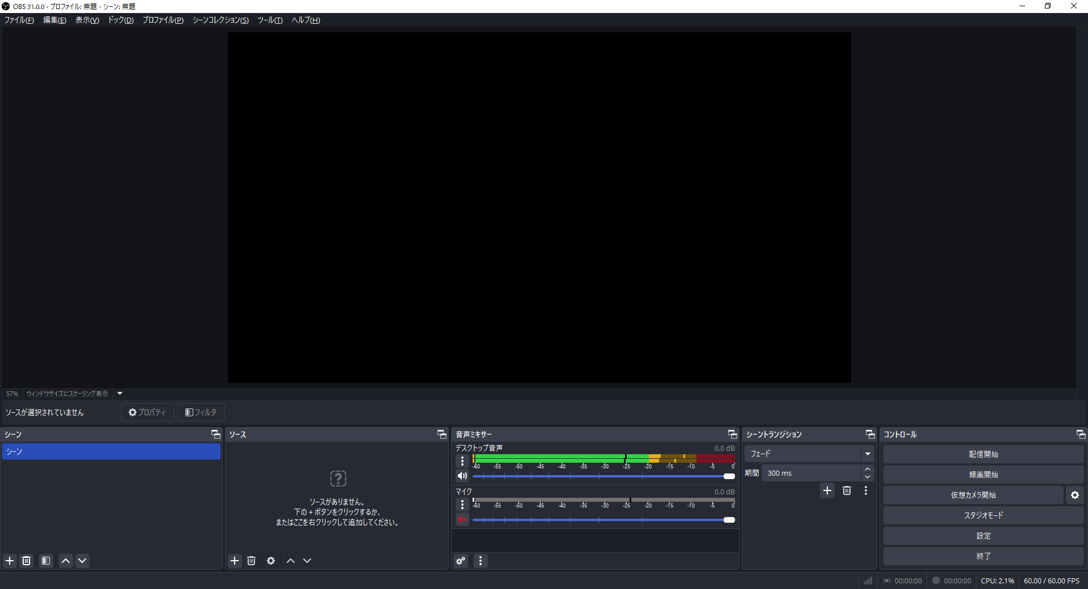Open the ファイル menu
1088x589 pixels.
click(19, 20)
